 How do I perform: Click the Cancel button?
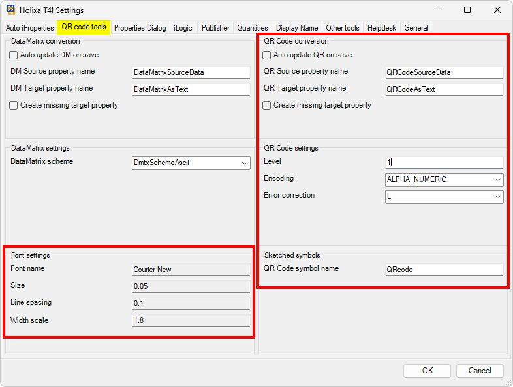(480, 371)
